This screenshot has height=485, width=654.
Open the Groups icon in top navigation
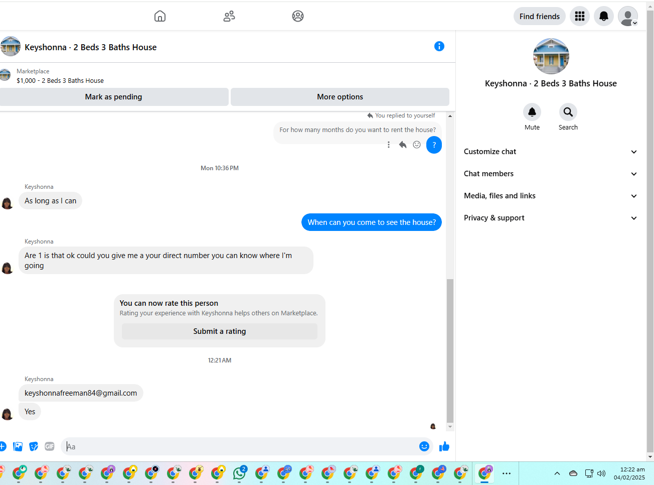click(x=298, y=16)
